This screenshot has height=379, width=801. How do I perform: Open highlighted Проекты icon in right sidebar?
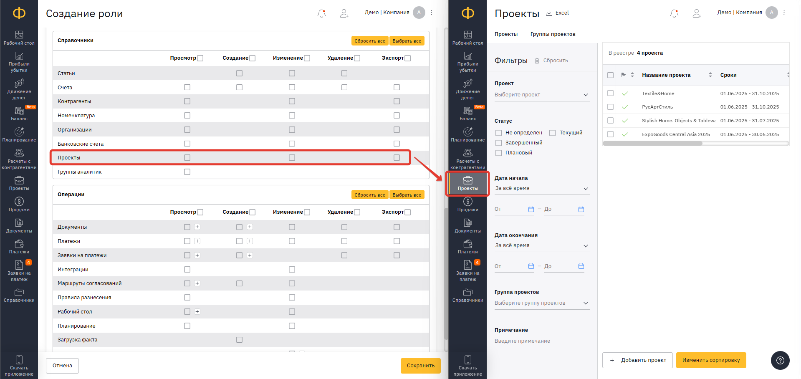(467, 183)
